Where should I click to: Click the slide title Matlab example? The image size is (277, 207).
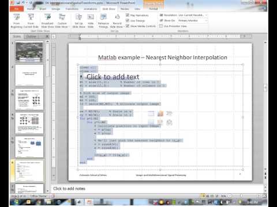(x=163, y=57)
